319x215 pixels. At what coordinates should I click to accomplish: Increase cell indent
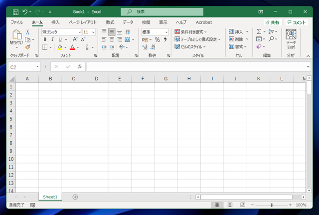[112, 47]
